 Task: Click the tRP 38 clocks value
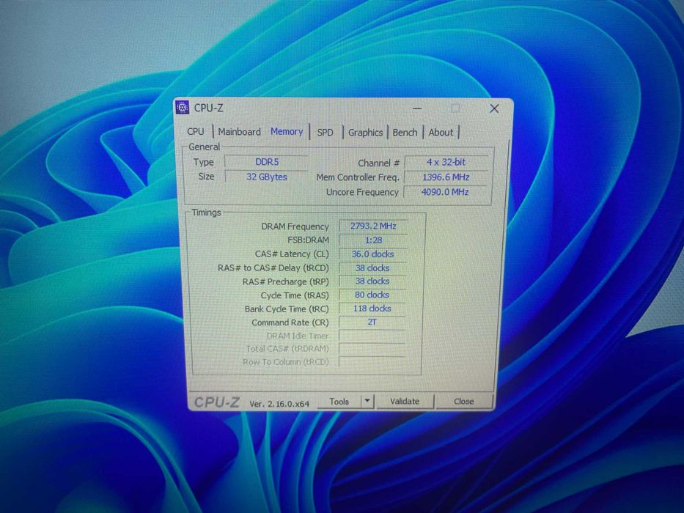pos(372,281)
